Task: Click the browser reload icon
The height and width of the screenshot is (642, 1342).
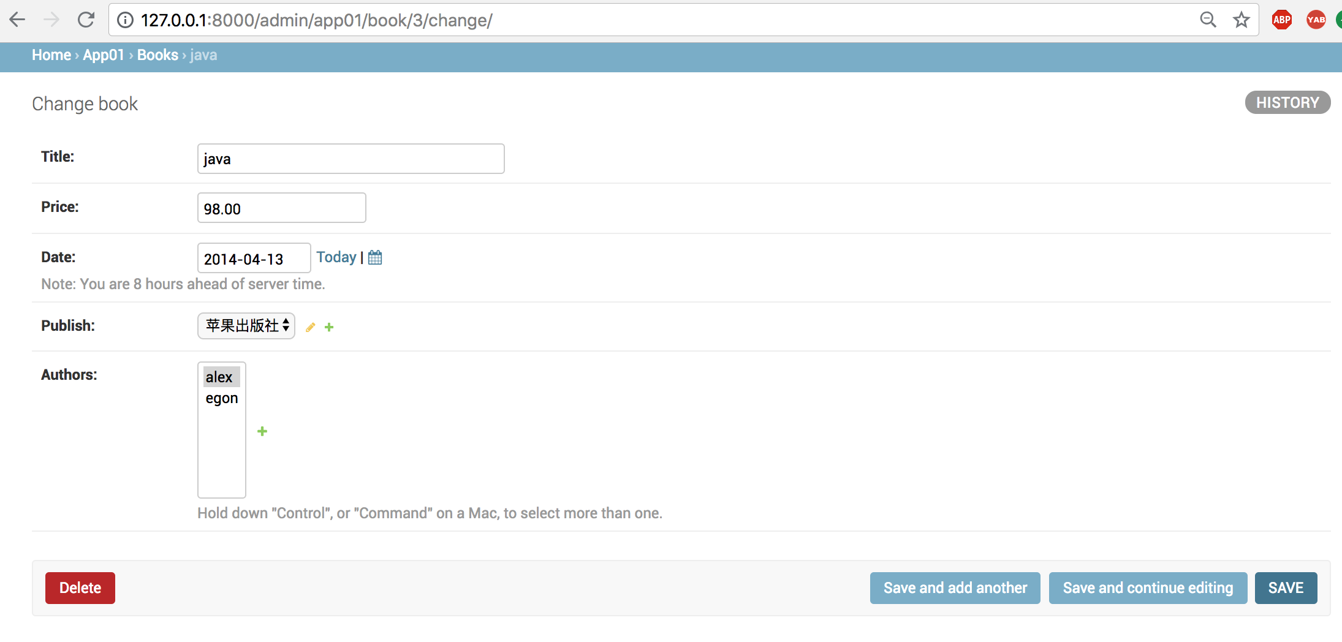Action: [86, 20]
